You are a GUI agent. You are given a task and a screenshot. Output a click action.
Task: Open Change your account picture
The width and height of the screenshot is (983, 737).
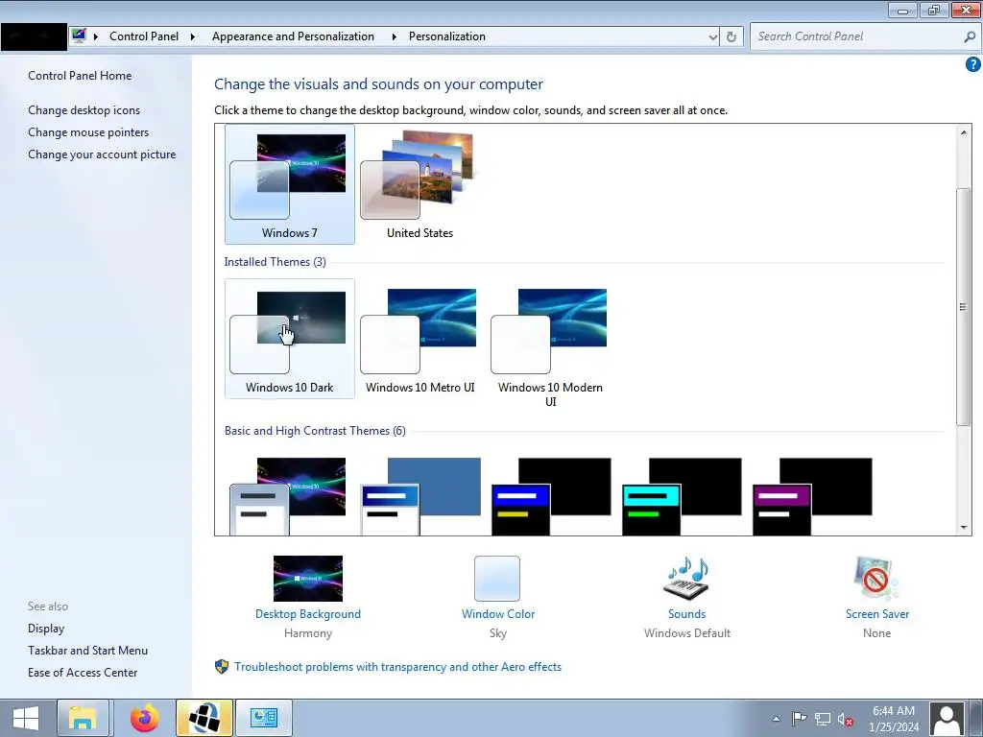[102, 155]
